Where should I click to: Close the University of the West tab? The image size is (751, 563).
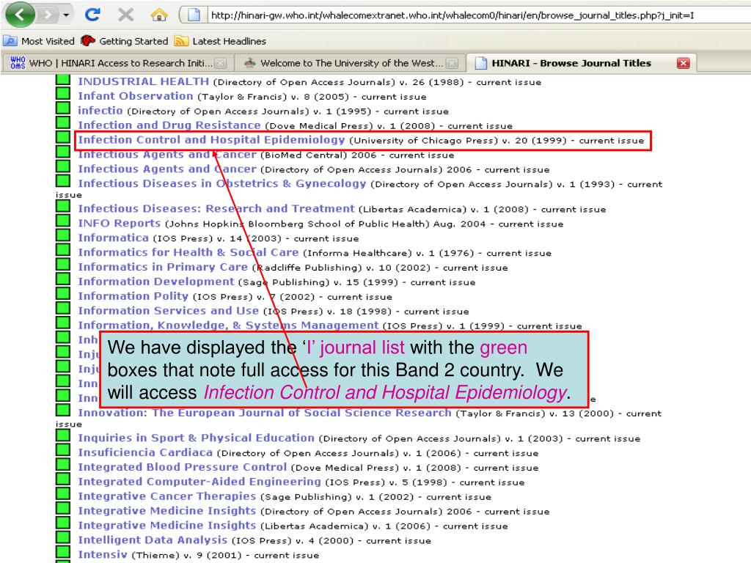pyautogui.click(x=452, y=63)
